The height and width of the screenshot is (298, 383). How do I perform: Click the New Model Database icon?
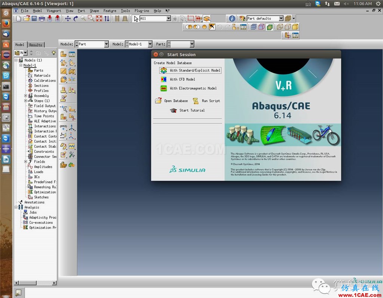click(x=19, y=19)
